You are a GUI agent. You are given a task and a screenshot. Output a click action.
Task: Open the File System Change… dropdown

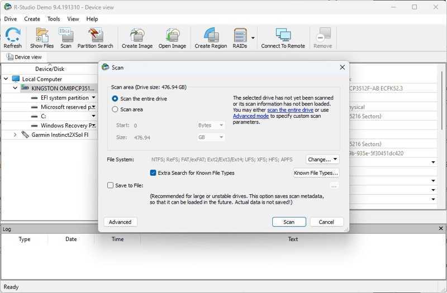[x=322, y=160]
